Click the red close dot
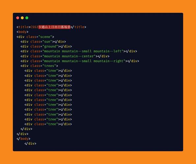The height and width of the screenshot is (164, 196). 18,18
